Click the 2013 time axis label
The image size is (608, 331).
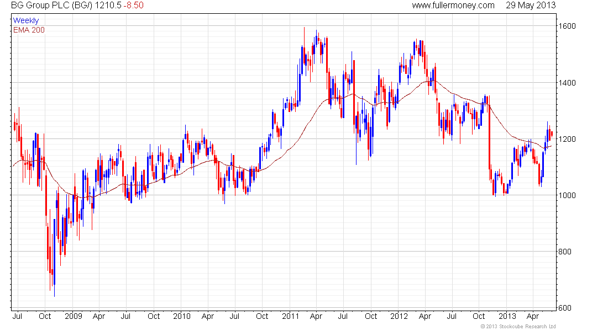[507, 316]
